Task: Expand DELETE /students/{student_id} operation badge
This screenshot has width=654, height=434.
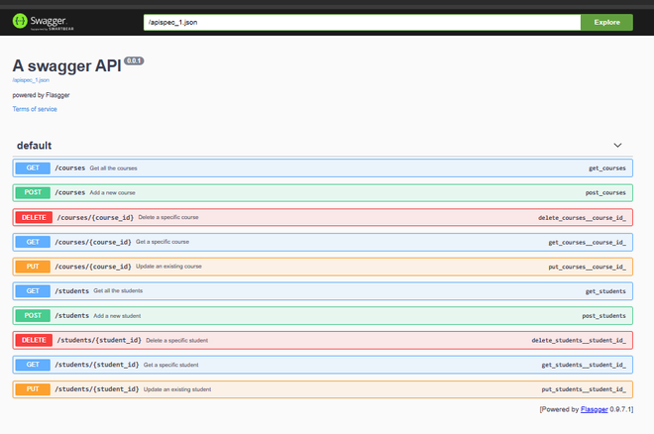Action: [x=34, y=340]
